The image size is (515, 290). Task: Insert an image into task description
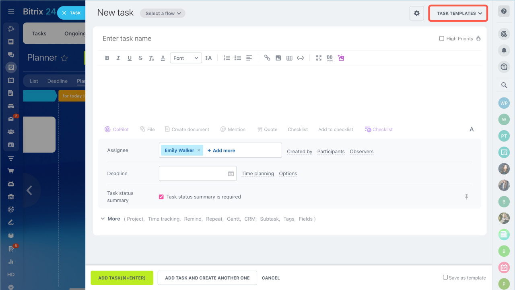[x=278, y=58]
